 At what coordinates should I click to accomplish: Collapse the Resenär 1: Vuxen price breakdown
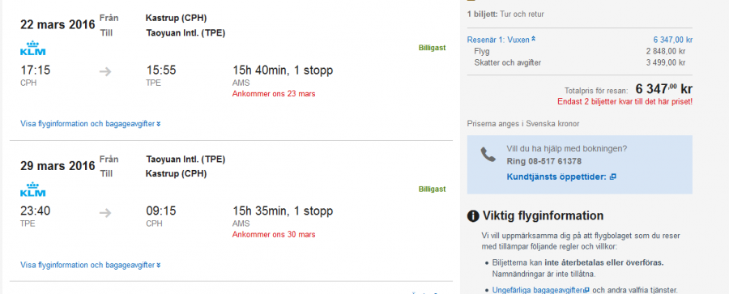point(501,40)
